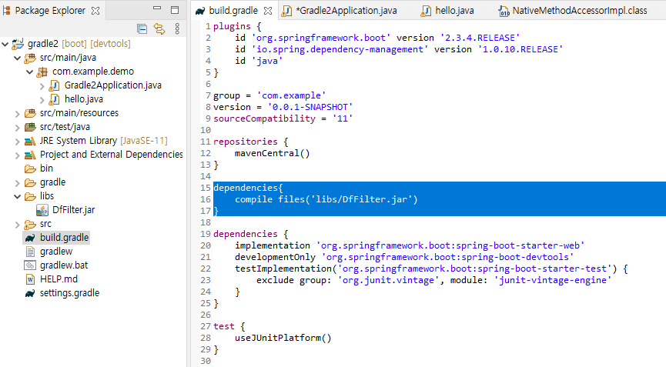Select HELP.md in Package Explorer

59,279
